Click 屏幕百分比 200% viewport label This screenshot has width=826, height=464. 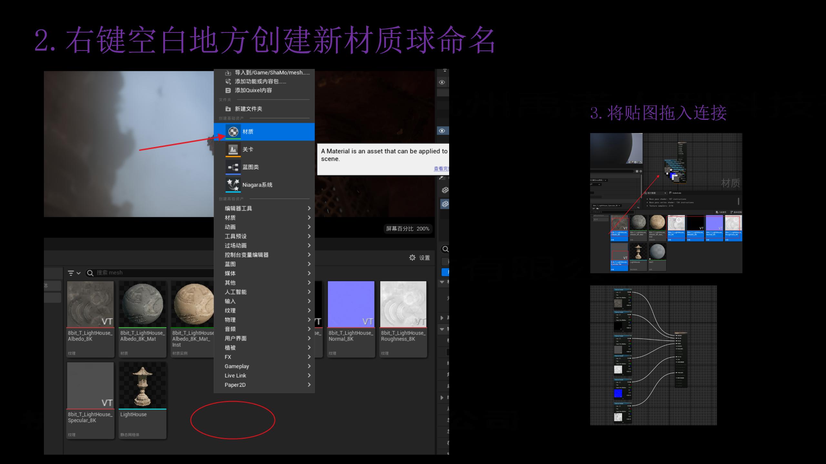tap(408, 228)
